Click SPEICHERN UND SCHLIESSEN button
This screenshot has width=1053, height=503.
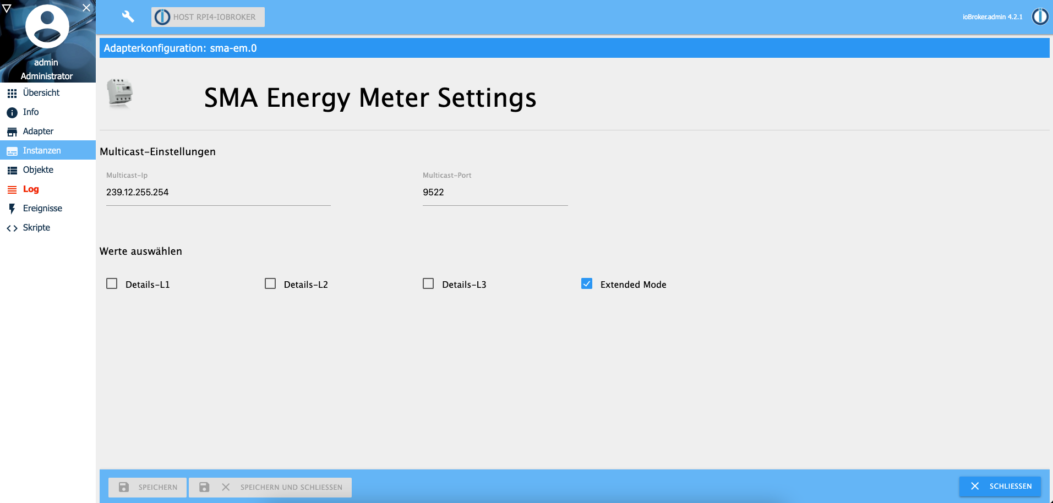[x=270, y=487]
